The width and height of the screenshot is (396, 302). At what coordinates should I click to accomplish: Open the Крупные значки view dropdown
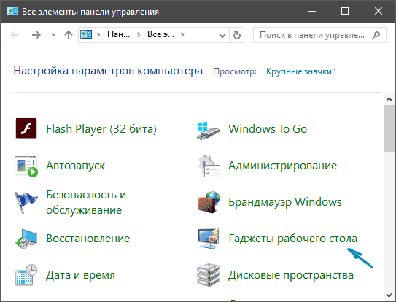(300, 71)
